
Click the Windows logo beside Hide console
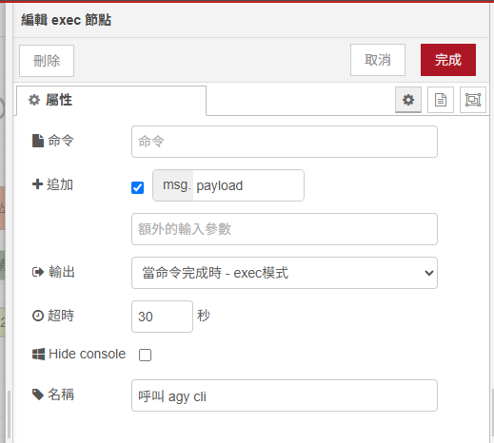tap(38, 354)
